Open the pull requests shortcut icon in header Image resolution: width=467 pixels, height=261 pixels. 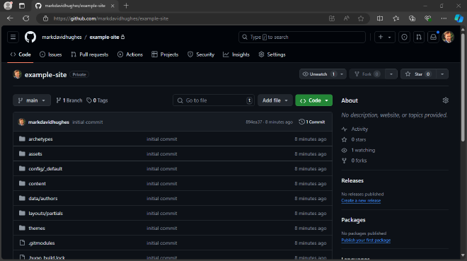pos(419,37)
